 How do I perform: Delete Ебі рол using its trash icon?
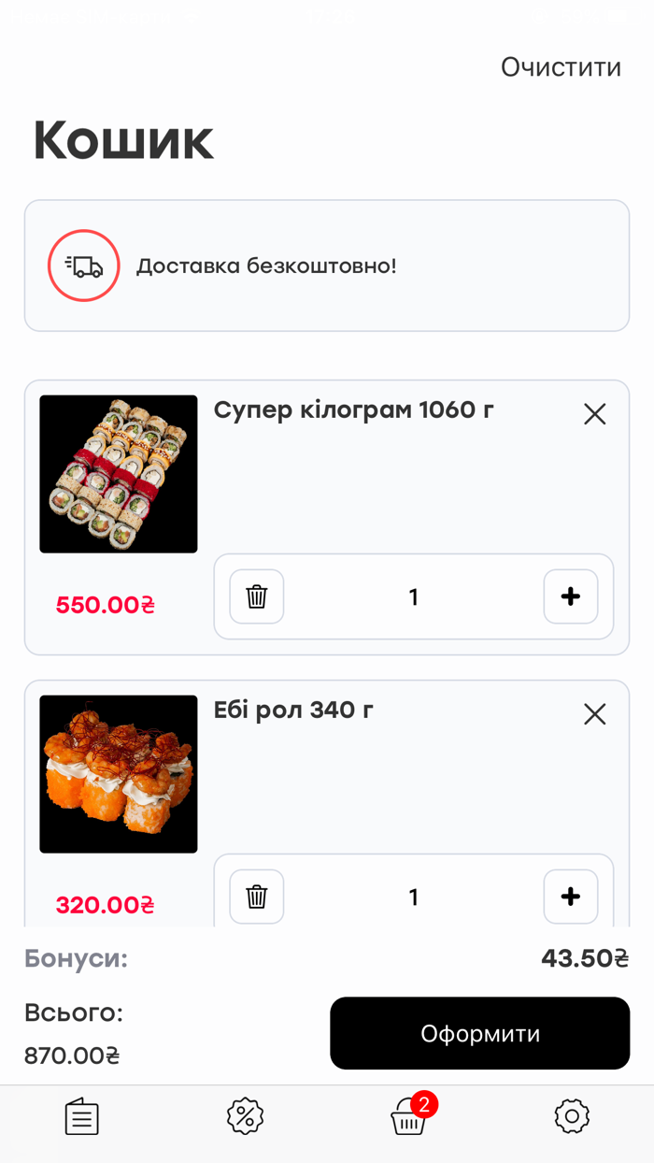(256, 897)
